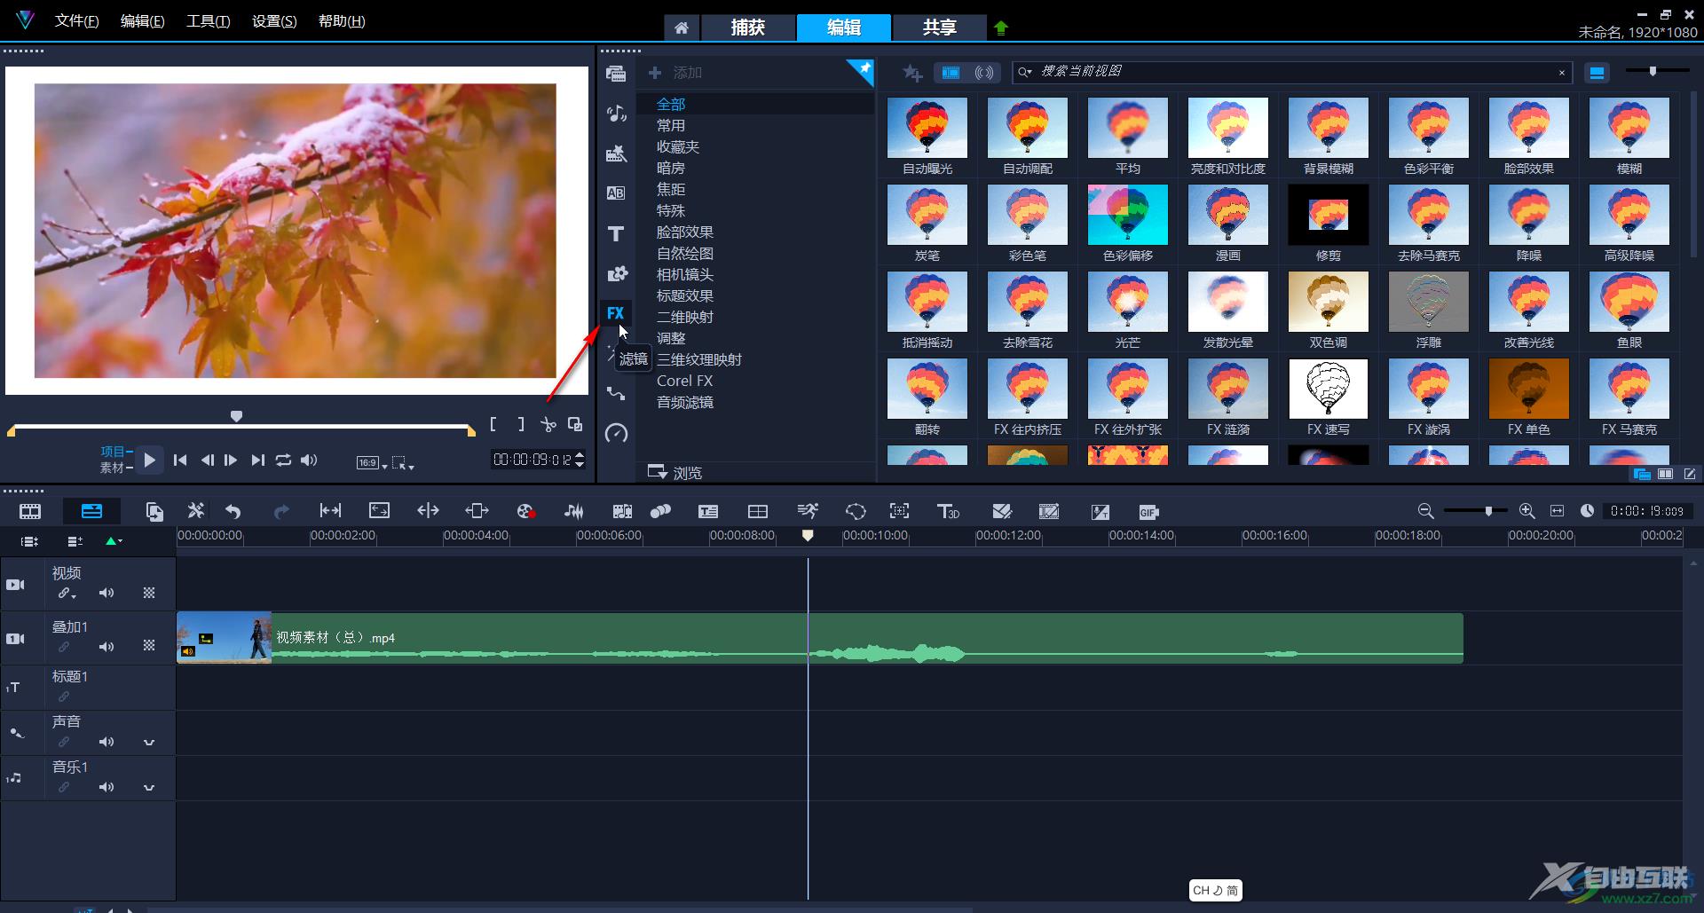Open the 设置(S) menu
This screenshot has height=913, width=1704.
274,20
